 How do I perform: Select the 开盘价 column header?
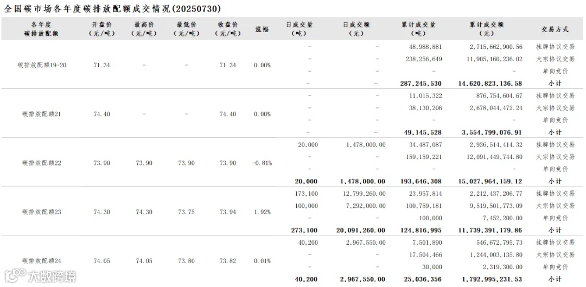click(x=102, y=29)
